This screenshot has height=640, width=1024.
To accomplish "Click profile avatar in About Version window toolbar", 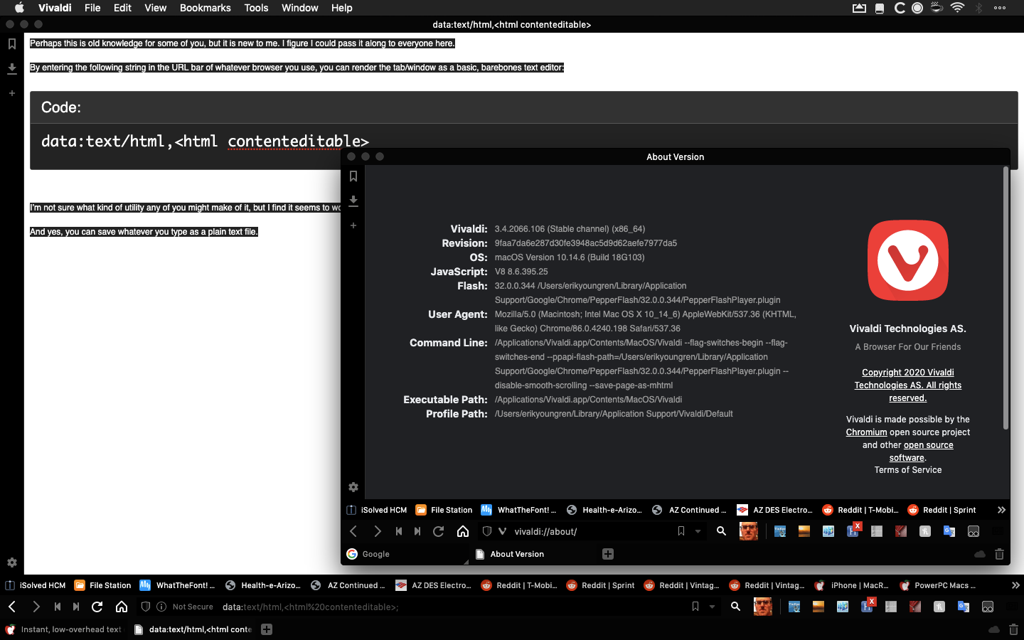I will [749, 531].
